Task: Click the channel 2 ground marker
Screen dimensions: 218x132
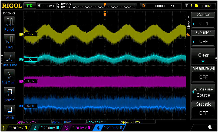Action: click(x=21, y=60)
